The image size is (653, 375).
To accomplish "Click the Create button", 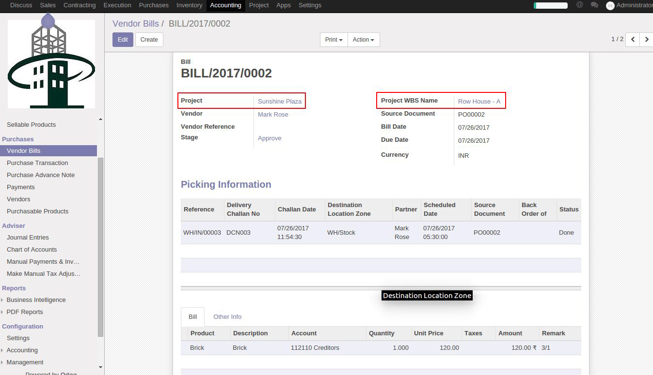I will tap(149, 40).
